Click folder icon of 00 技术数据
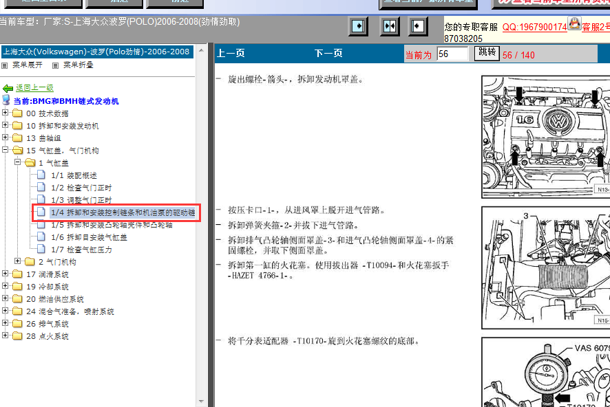 [17, 113]
